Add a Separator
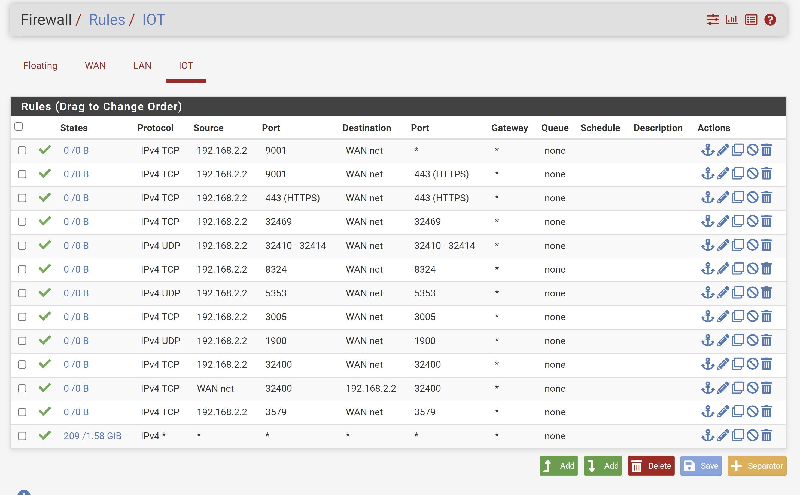The height and width of the screenshot is (495, 800). click(757, 466)
